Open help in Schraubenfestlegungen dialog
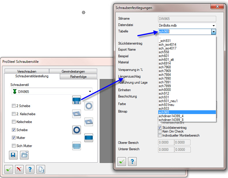The height and width of the screenshot is (178, 228). pyautogui.click(x=132, y=162)
